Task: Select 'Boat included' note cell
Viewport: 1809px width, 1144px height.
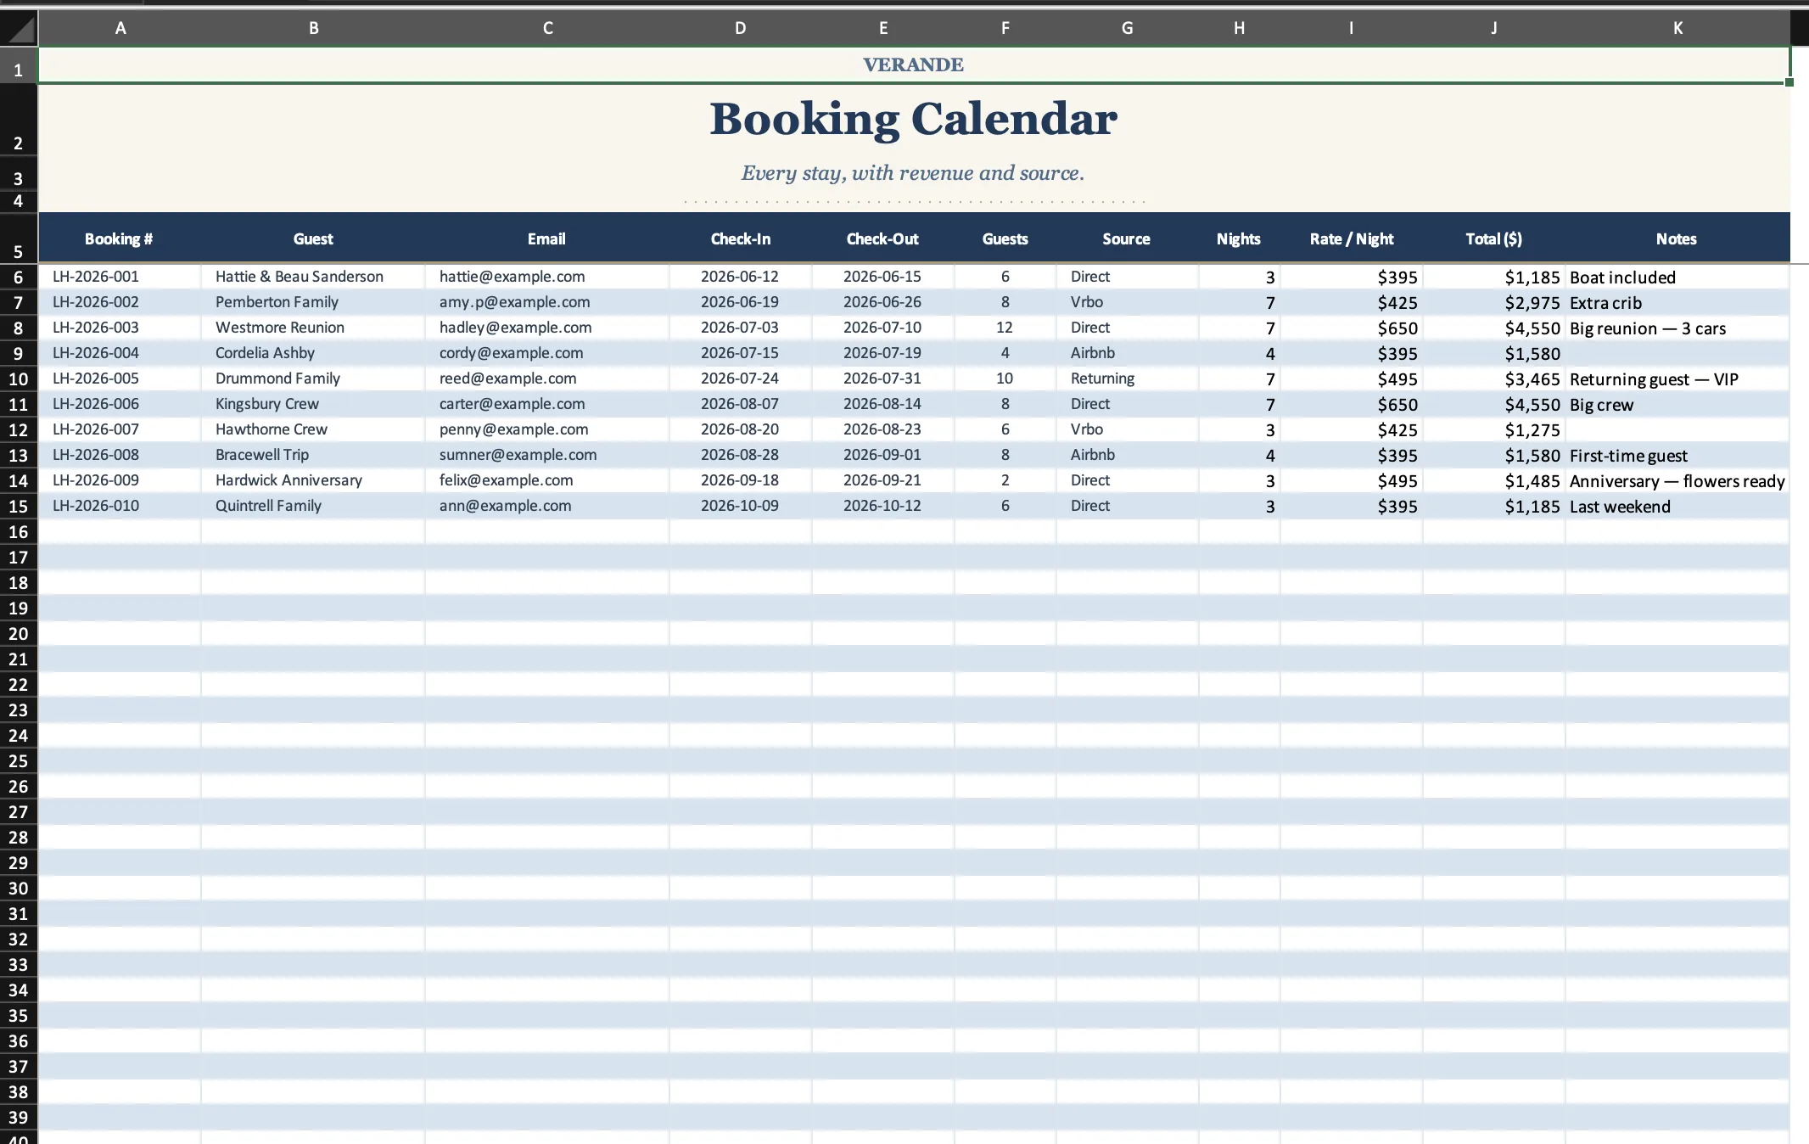Action: point(1677,277)
